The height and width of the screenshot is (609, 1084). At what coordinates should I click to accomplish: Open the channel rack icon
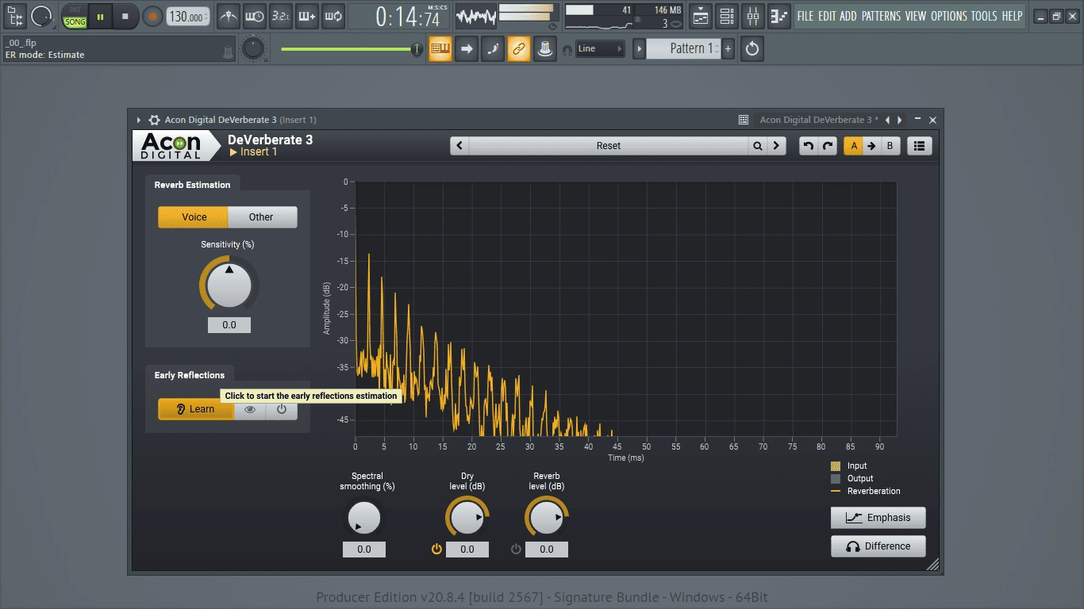[x=727, y=15]
